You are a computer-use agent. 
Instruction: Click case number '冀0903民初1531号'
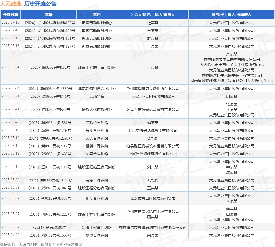coord(56,123)
